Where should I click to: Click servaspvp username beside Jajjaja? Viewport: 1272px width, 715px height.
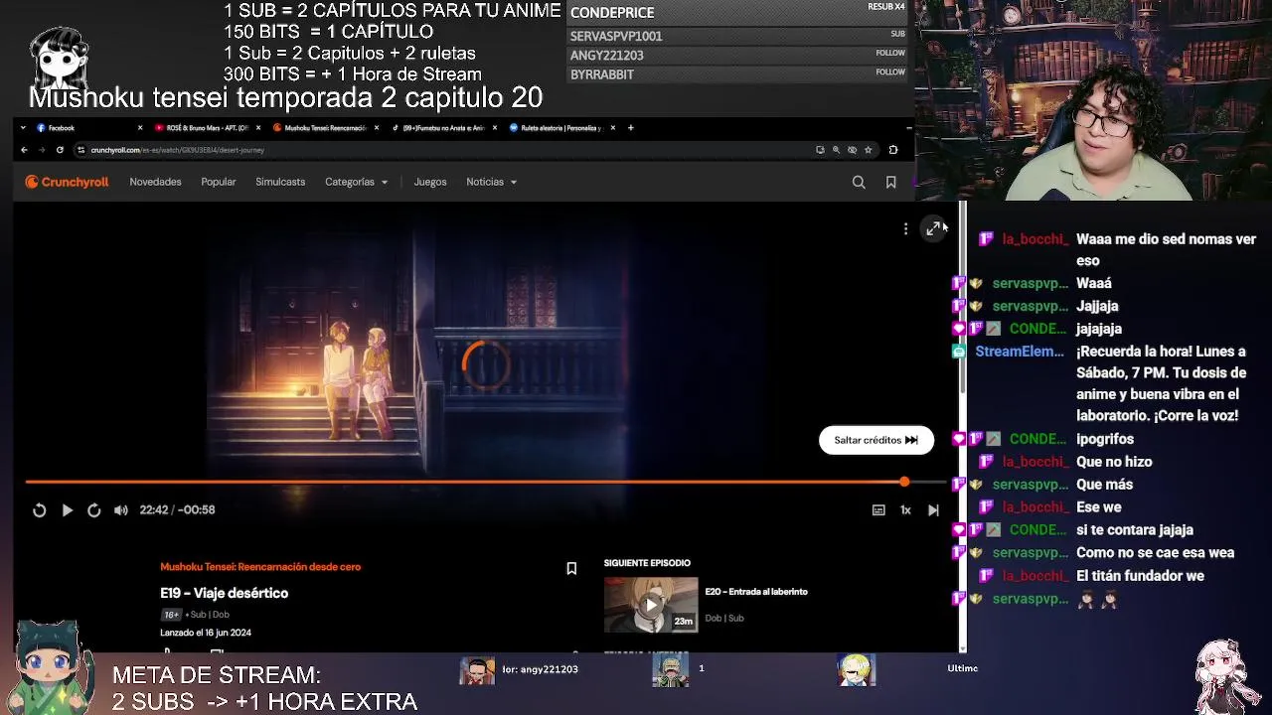tap(1031, 307)
